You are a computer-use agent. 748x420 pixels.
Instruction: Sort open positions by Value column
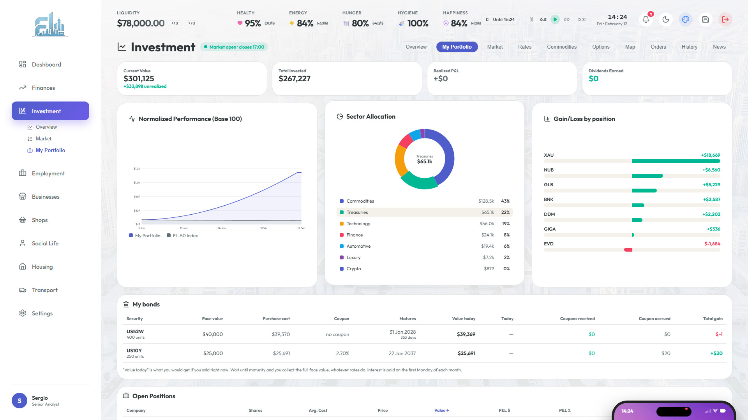[x=441, y=410]
